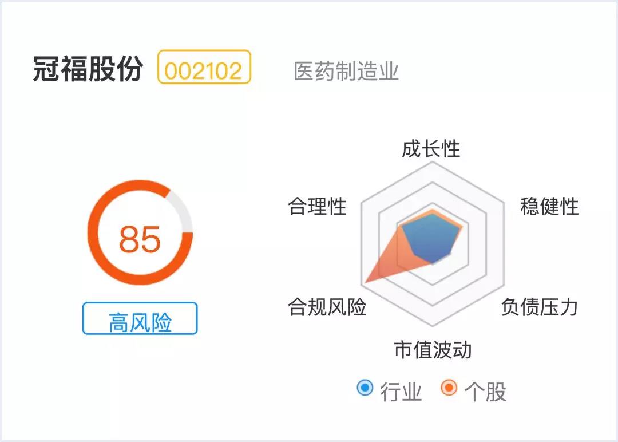Viewport: 618px width, 442px height.
Task: Open the 医药制造业 industry label
Action: point(346,72)
